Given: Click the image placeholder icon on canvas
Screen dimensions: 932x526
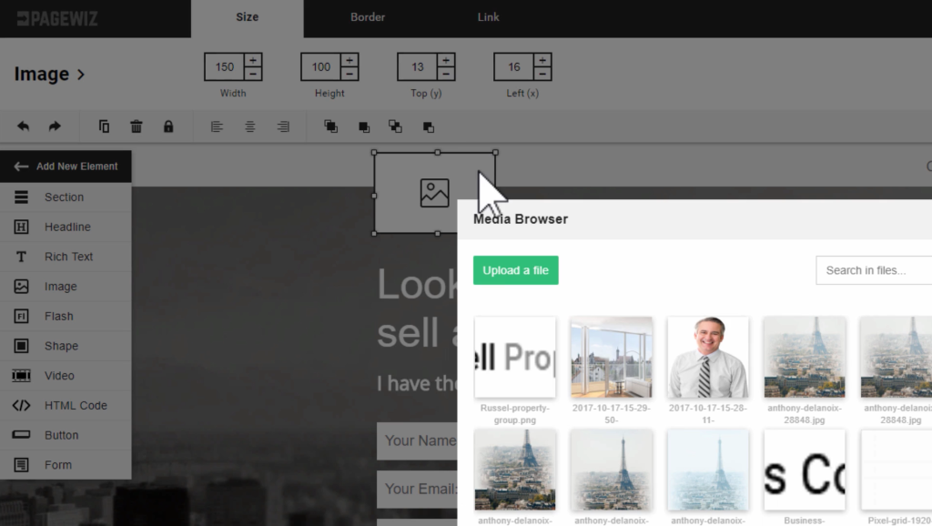Looking at the screenshot, I should pos(434,193).
